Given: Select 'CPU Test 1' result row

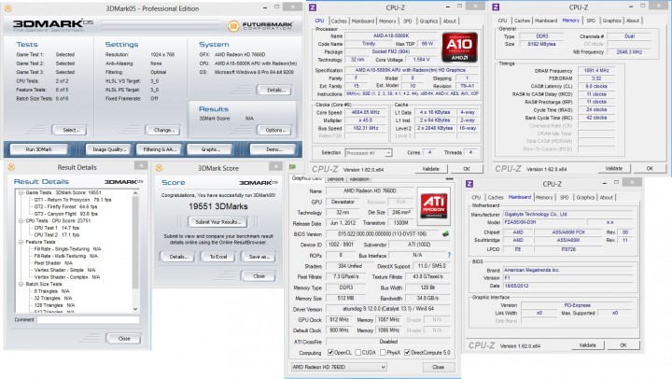Looking at the screenshot, I should pos(57,228).
